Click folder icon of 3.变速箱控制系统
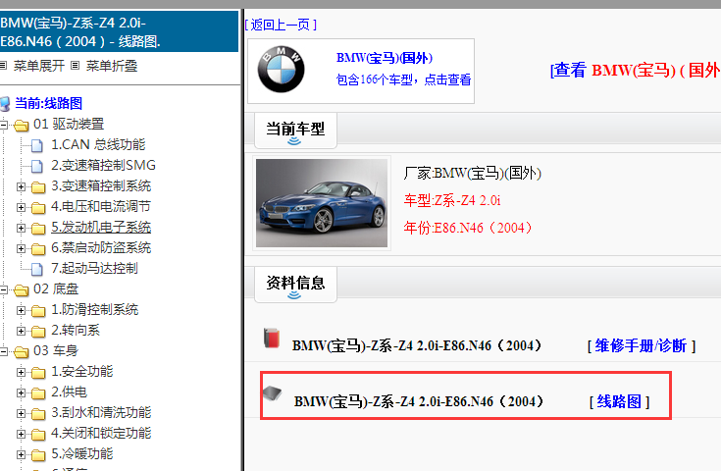 tap(38, 186)
